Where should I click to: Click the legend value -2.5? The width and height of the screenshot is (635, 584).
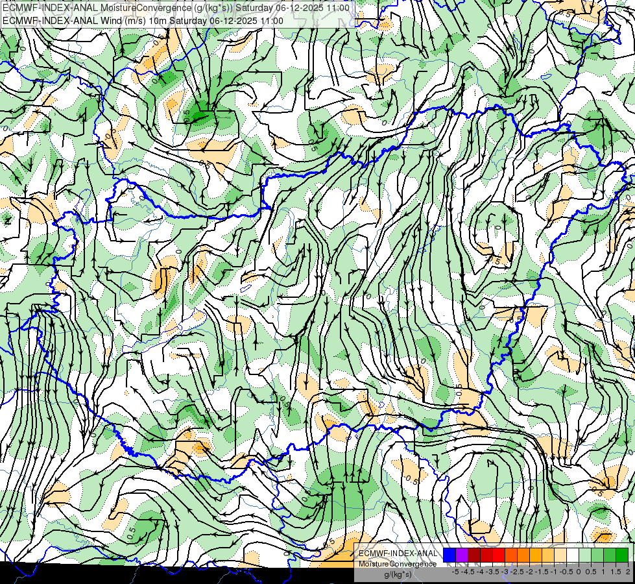pyautogui.click(x=516, y=572)
